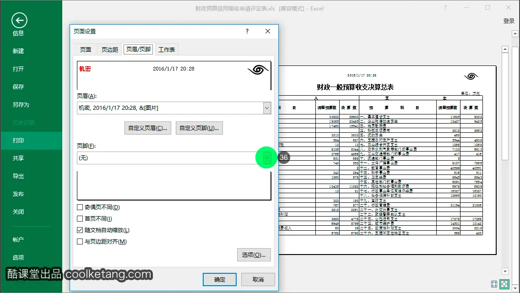
Task: Select 打印 in backstage menu
Action: pos(31,141)
